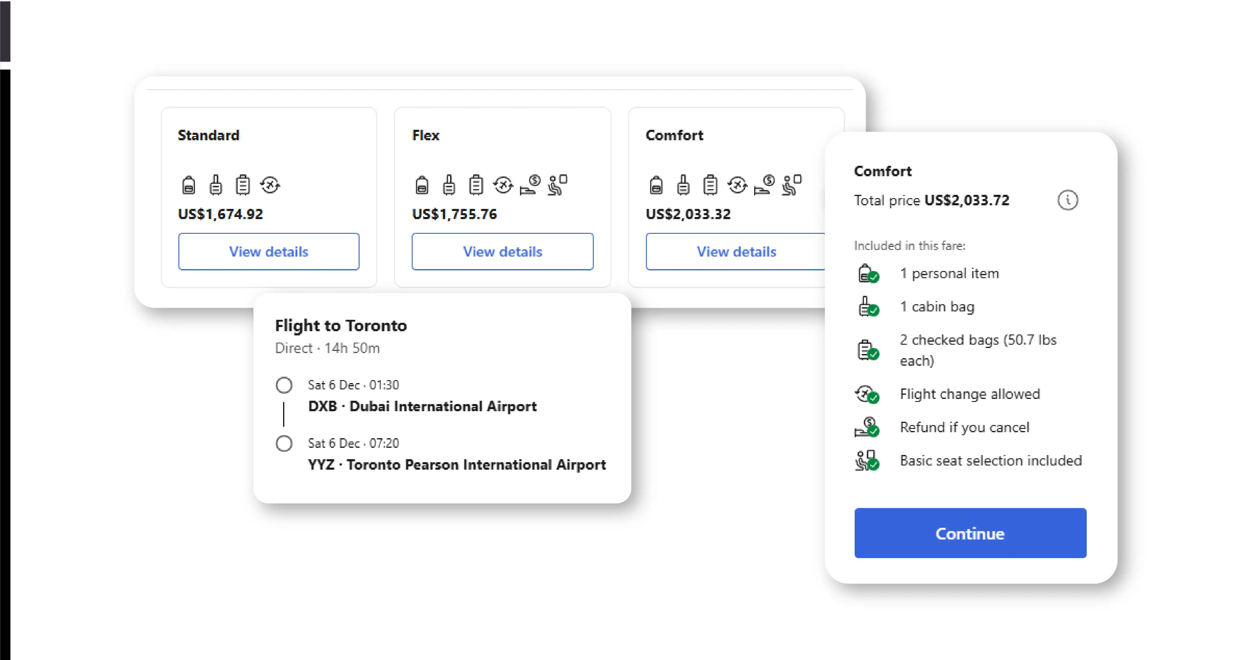Click the checked bag icon in Comfort card
The height and width of the screenshot is (660, 1252).
pos(710,185)
